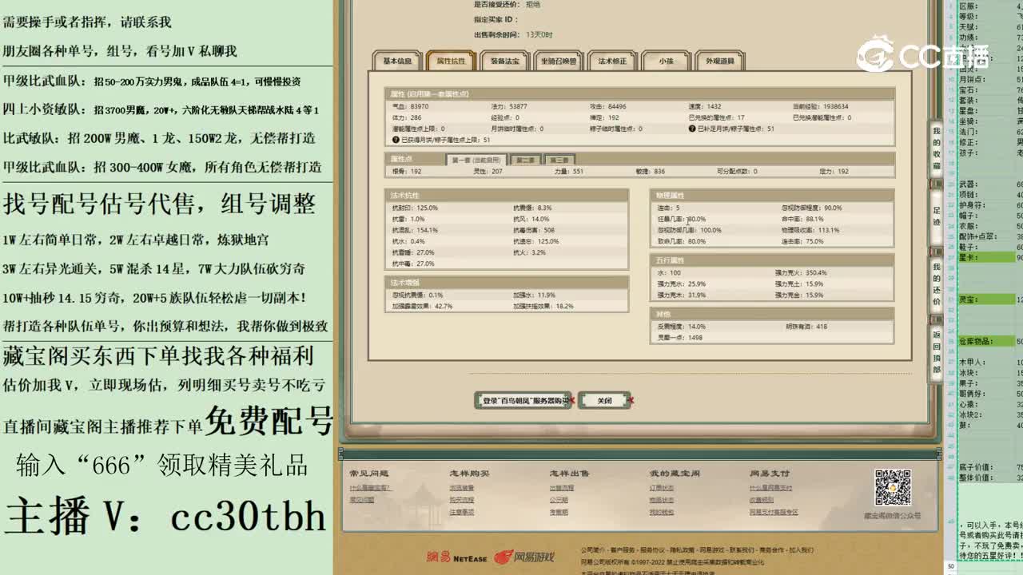This screenshot has height=575, width=1023.
Task: Click 物品状态 link under 我的藏宝阁
Action: [661, 500]
